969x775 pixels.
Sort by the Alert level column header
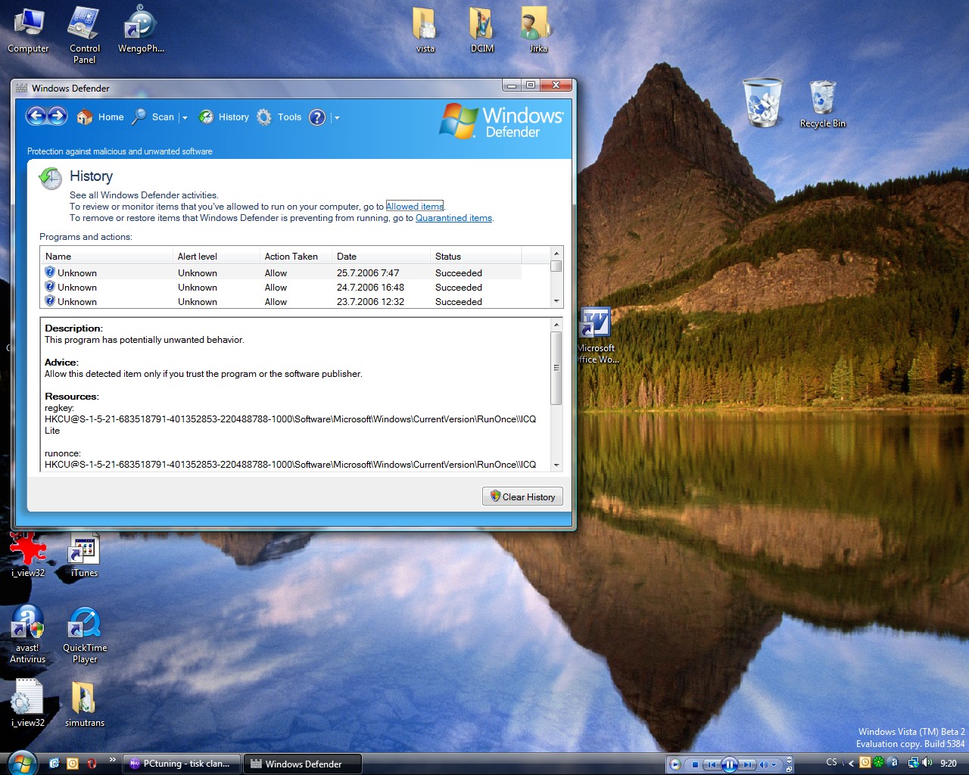pyautogui.click(x=216, y=256)
